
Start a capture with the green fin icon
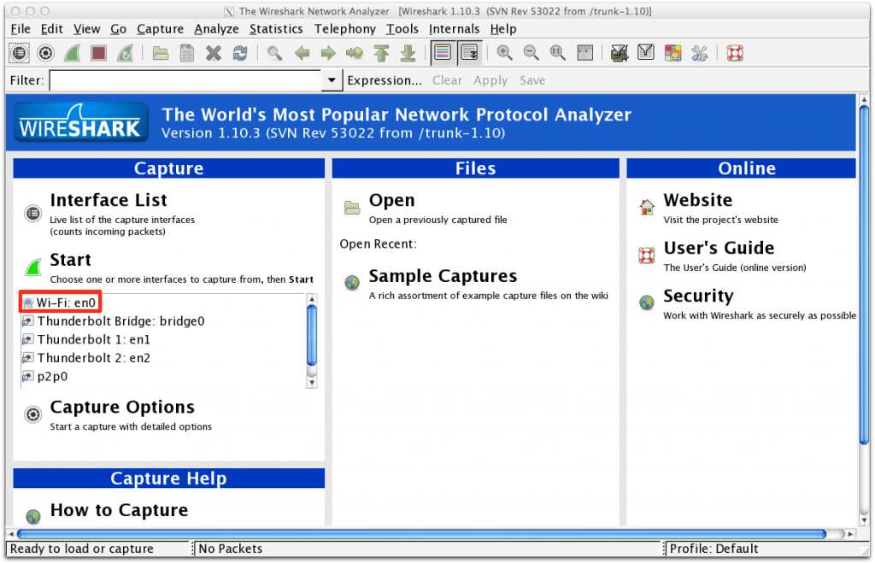point(72,52)
